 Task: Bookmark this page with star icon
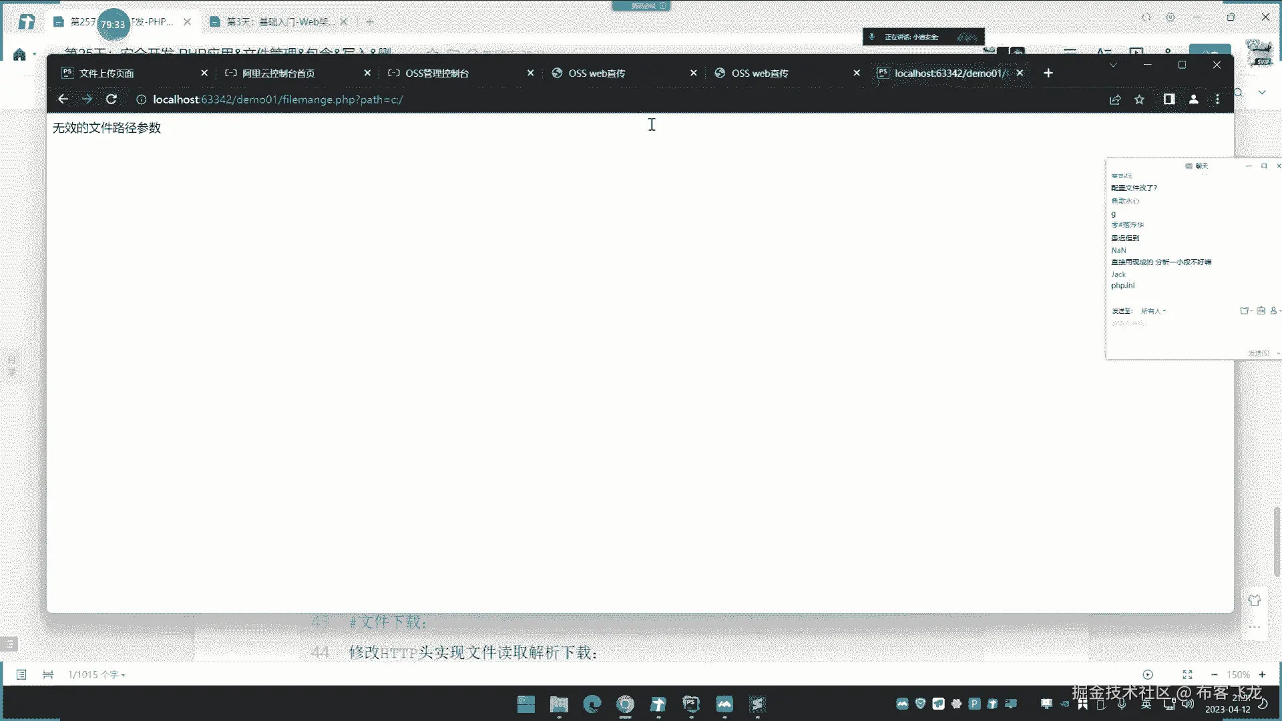click(x=1139, y=99)
